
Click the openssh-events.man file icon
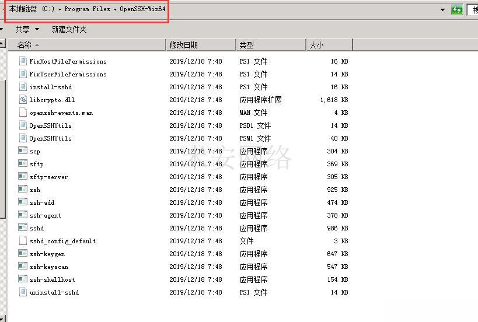[x=23, y=112]
